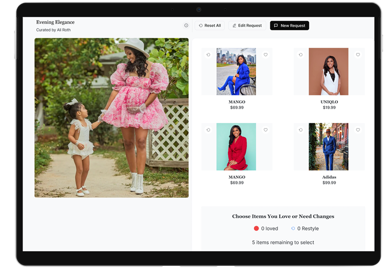Image resolution: width=392 pixels, height=269 pixels.
Task: Start a New Request
Action: [x=289, y=25]
